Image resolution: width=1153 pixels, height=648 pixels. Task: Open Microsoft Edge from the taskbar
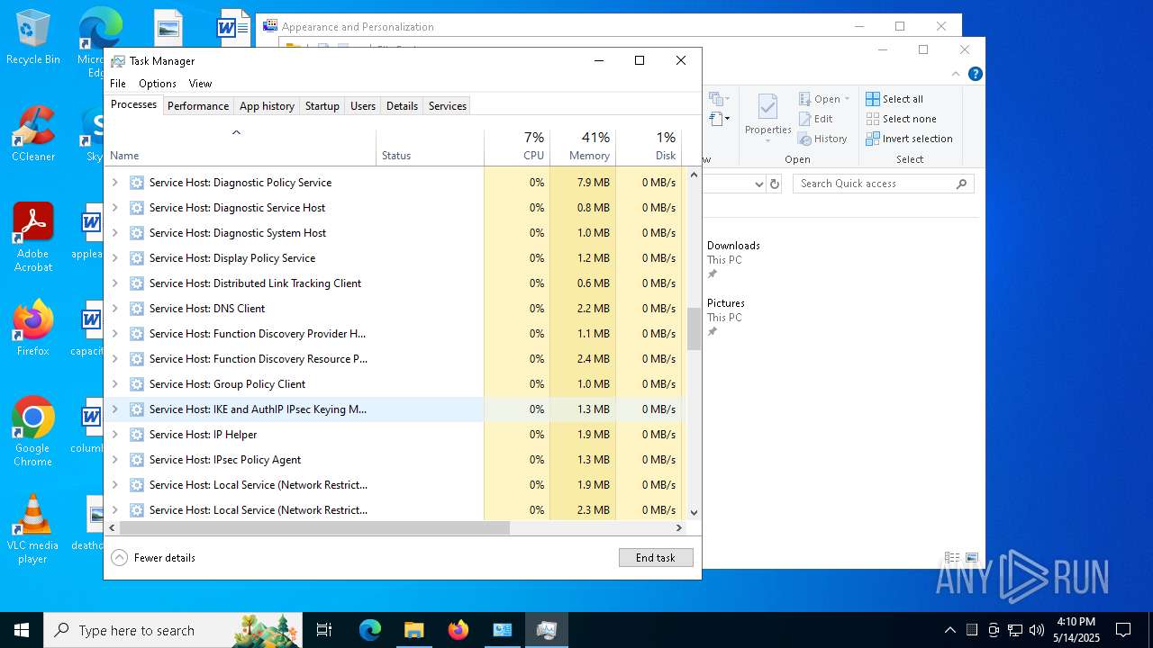click(370, 630)
